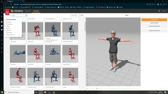The height and width of the screenshot is (94, 168).
Task: Click the browser address bar URL
Action: (41, 4)
